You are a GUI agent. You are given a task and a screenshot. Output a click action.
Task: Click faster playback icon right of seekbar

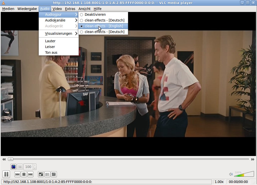253,159
